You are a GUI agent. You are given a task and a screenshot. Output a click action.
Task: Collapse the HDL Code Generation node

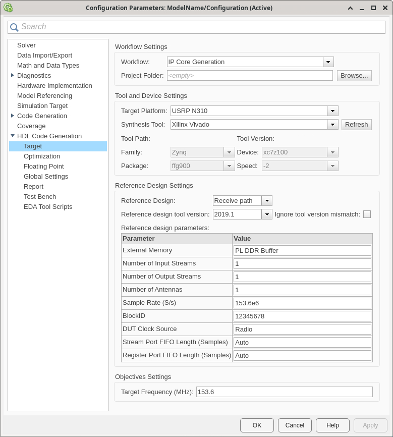click(x=13, y=136)
